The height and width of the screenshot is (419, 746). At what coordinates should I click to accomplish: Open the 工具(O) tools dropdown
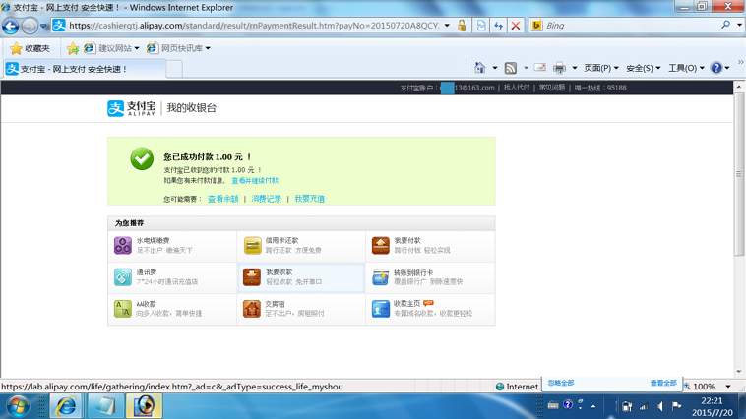pos(685,68)
